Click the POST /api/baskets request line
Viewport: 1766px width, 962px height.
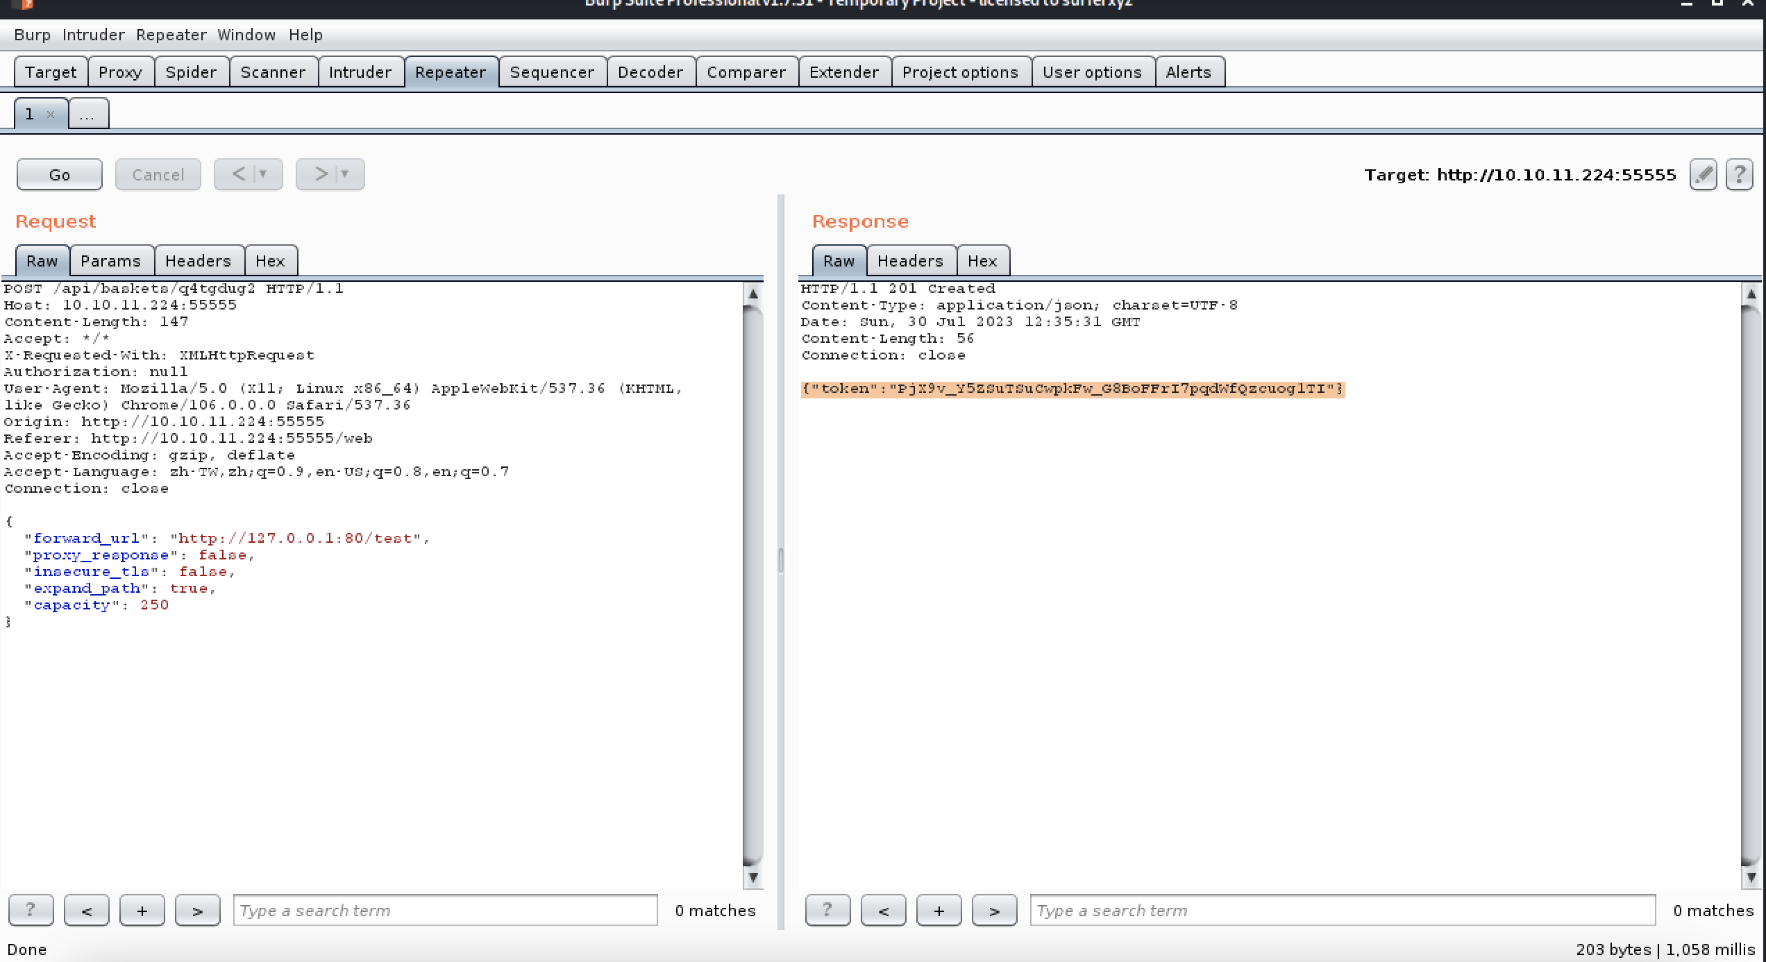tap(174, 289)
